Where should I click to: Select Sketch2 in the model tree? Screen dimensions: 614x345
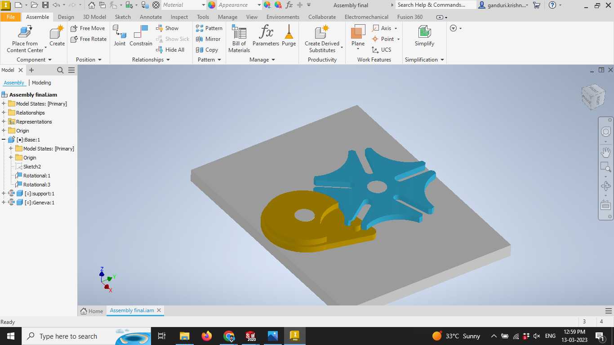click(x=32, y=167)
